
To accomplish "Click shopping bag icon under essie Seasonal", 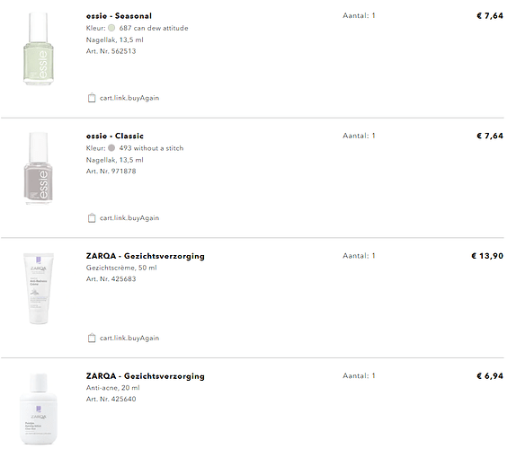I will pos(92,98).
